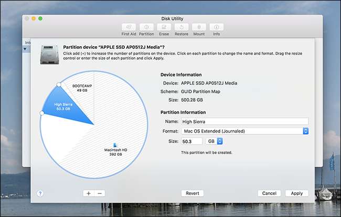The image size is (341, 217).
Task: Add a partition with plus button
Action: click(88, 193)
